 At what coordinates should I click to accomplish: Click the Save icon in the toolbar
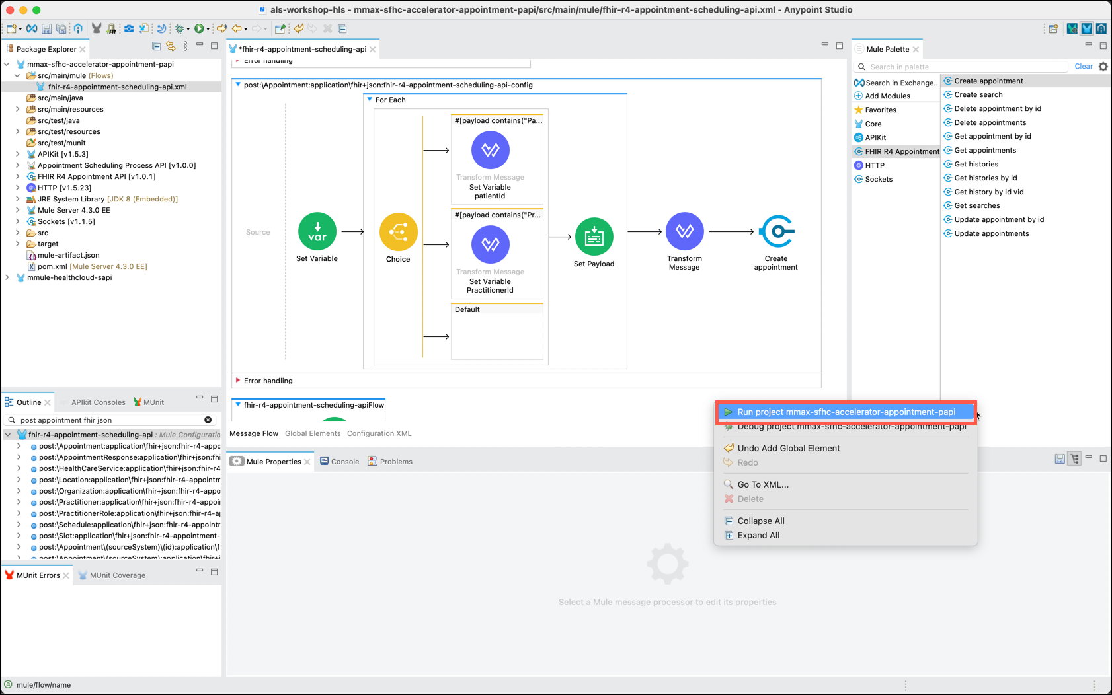(x=46, y=29)
